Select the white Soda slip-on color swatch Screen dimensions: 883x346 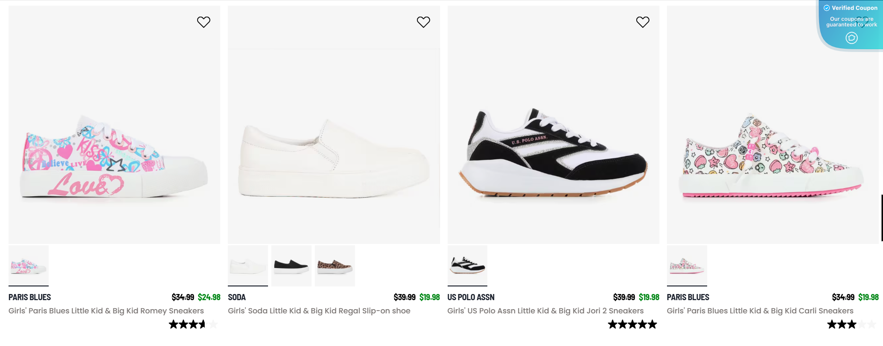(248, 266)
